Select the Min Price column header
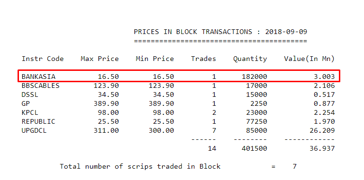The width and height of the screenshot is (364, 180). tap(155, 59)
